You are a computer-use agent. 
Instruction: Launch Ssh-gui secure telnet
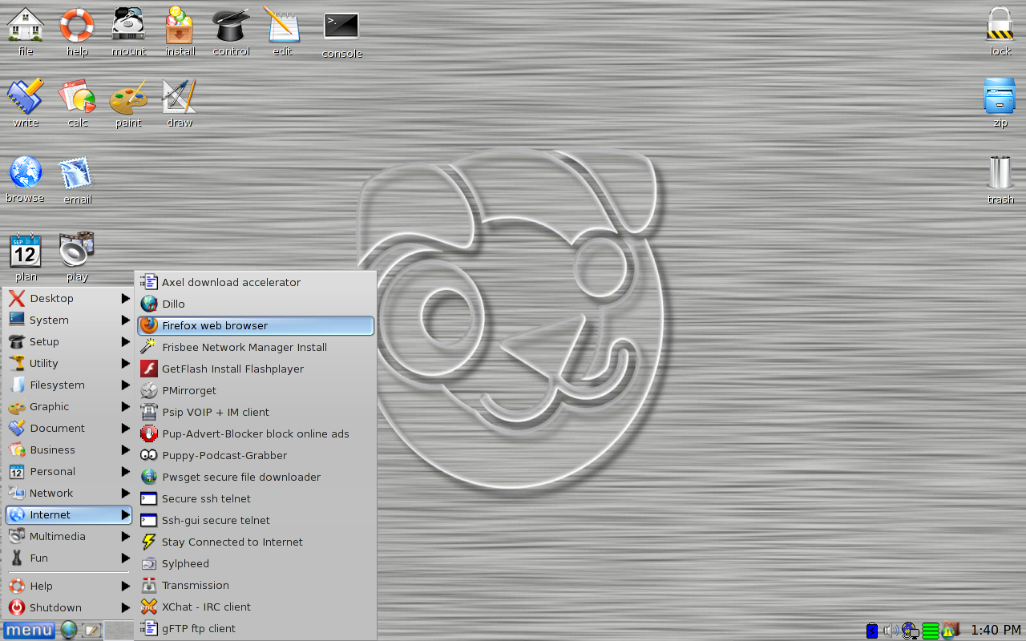pyautogui.click(x=256, y=520)
